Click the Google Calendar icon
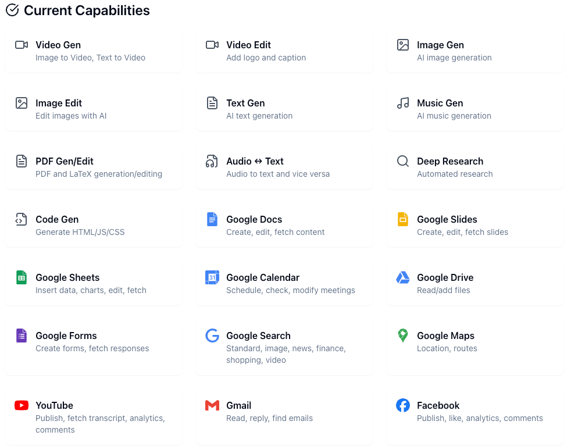Screen dimensions: 571x446 pos(212,277)
